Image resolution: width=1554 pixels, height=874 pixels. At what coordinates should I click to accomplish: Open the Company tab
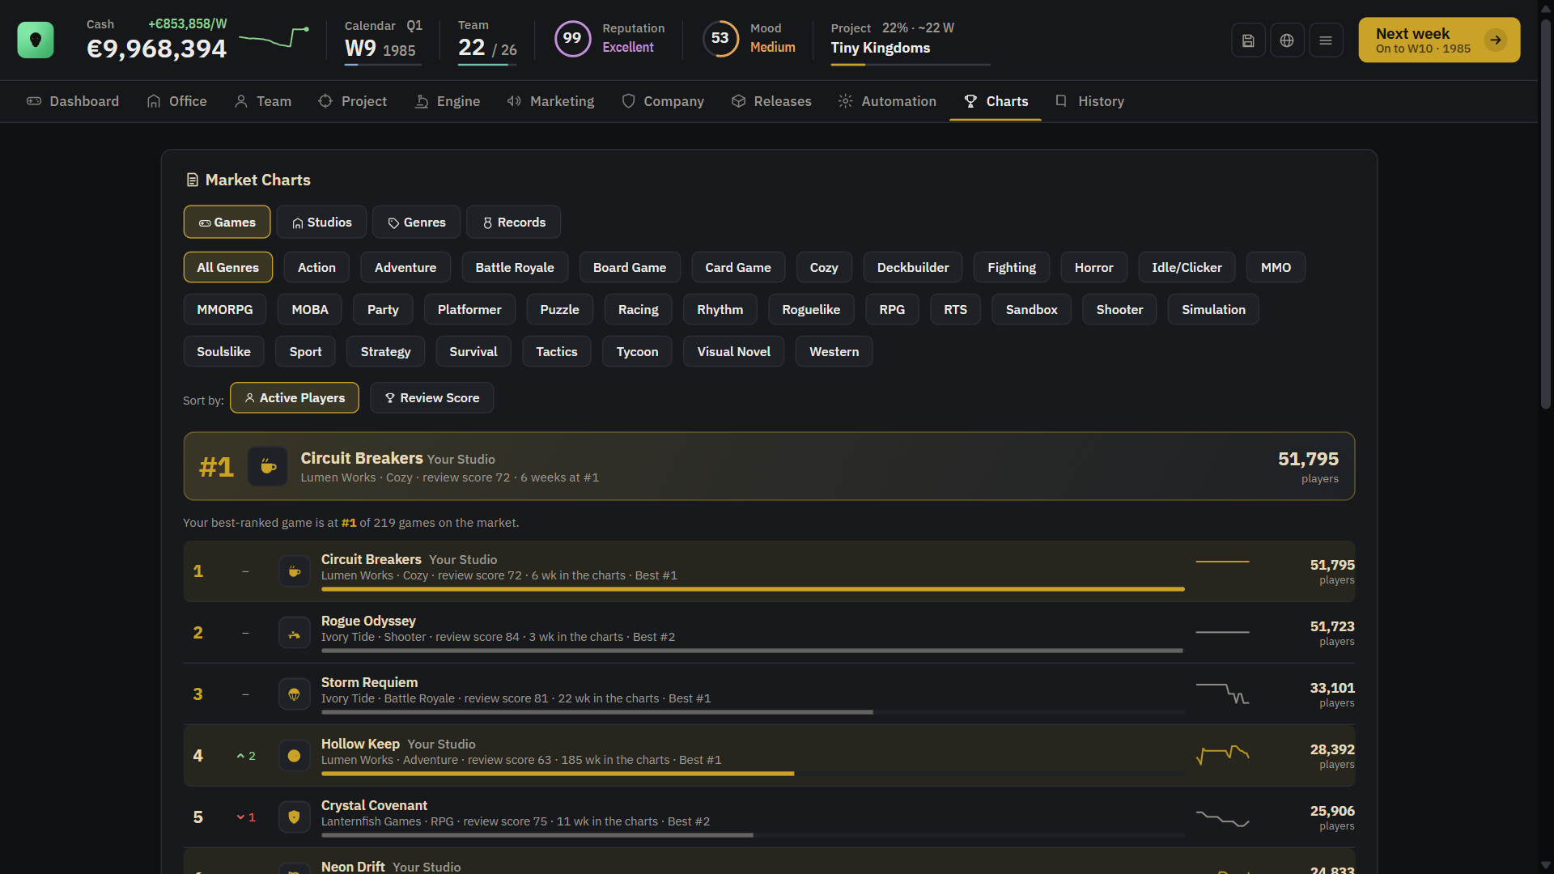click(x=663, y=101)
